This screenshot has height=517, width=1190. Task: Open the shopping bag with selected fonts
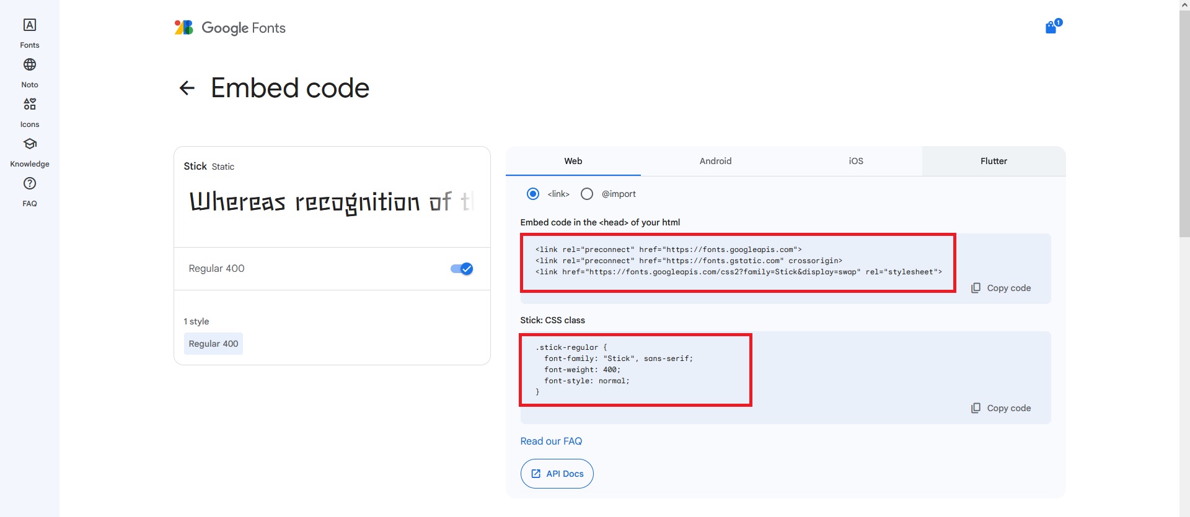pos(1052,27)
